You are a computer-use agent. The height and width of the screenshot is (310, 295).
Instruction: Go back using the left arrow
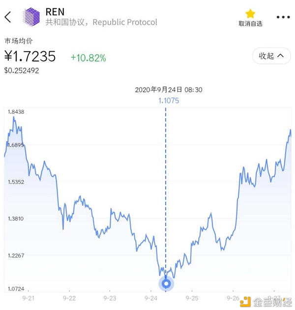(x=8, y=17)
